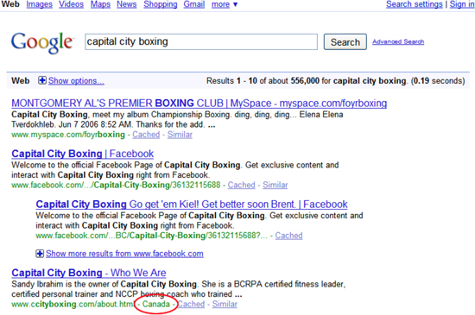Click the www.facebook.com/.../Capital-City-Boxing/36132115688 URL text
The image size is (475, 315).
point(116,185)
